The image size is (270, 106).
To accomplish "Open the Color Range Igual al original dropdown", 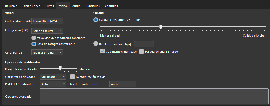I will 47,53.
